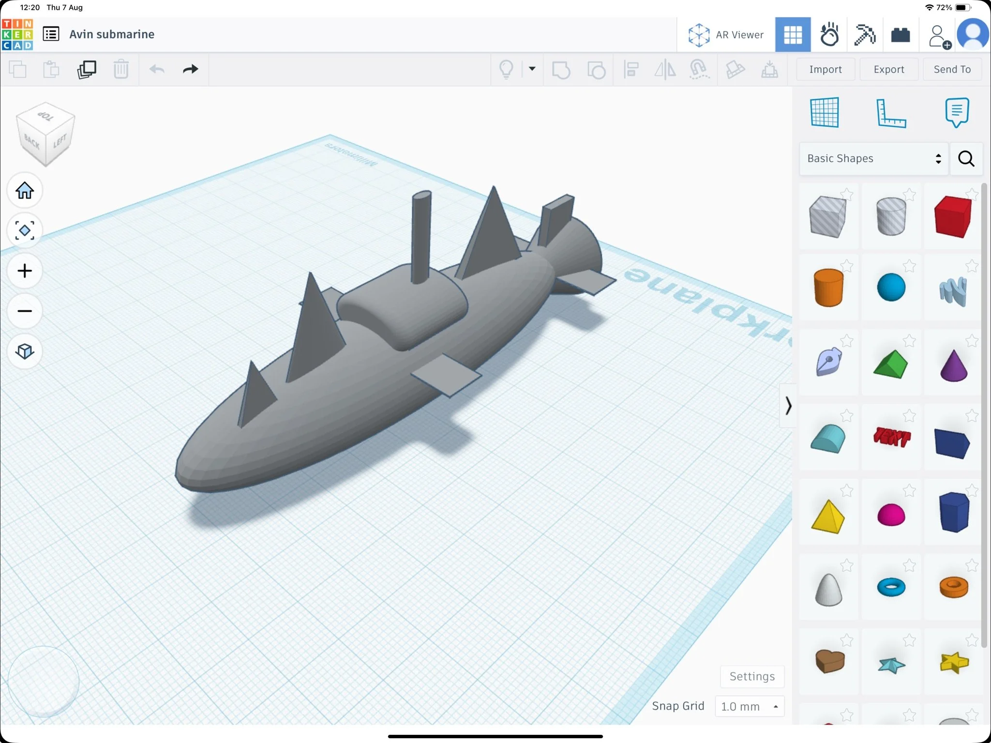Click Home view button
Screen dimensions: 991x743
[25, 191]
